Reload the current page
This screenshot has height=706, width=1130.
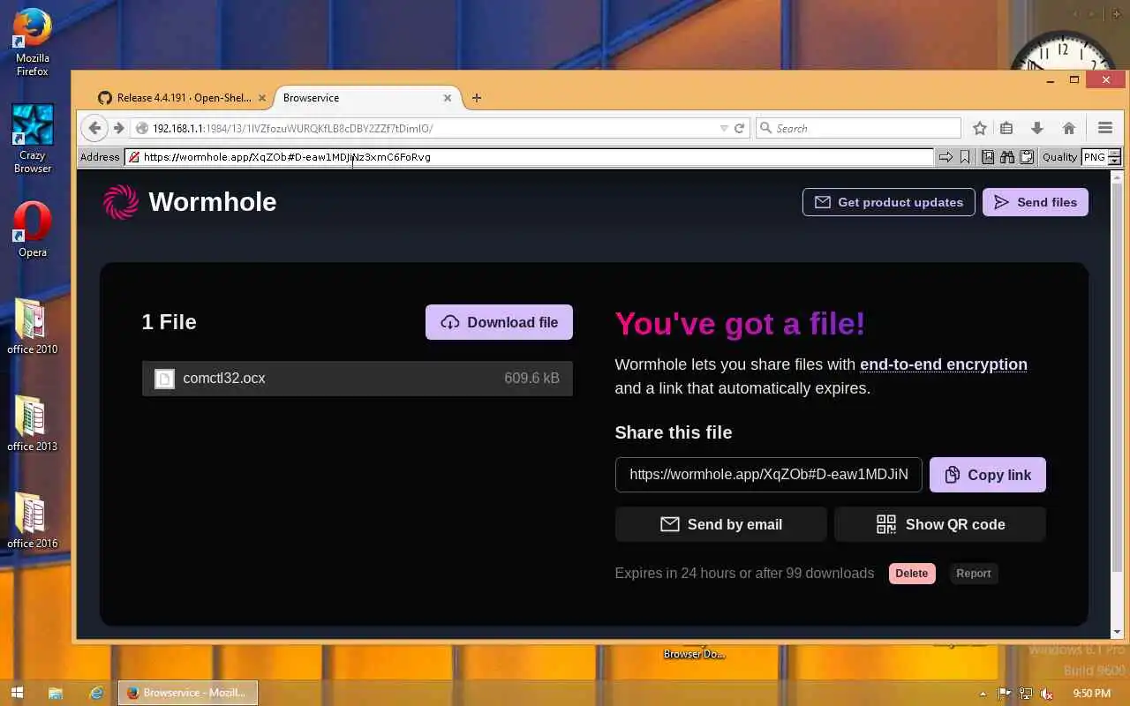coord(739,128)
